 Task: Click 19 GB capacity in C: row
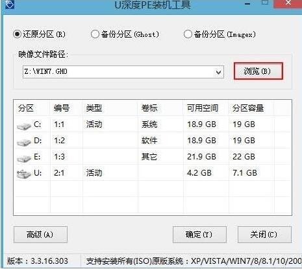coord(244,124)
